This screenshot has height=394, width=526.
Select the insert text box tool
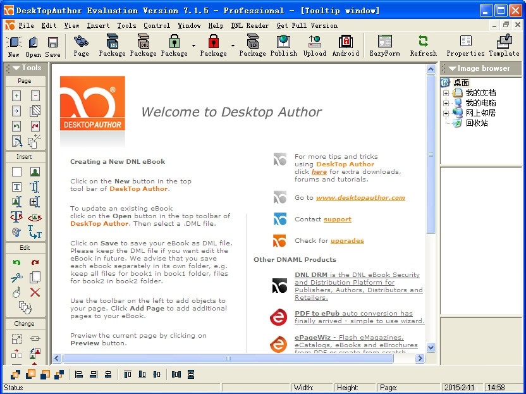[16, 187]
